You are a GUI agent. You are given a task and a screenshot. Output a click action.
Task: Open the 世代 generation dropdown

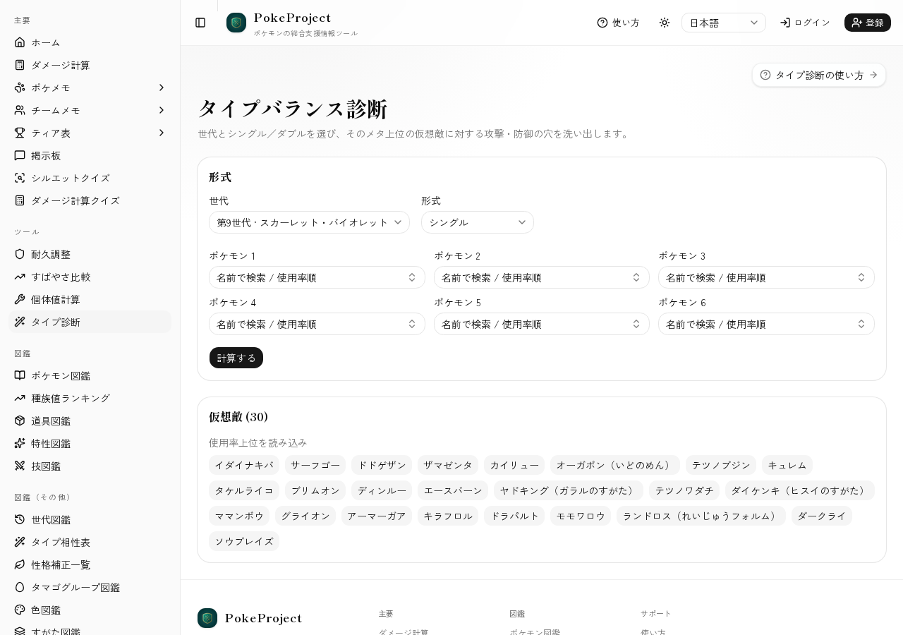coord(309,222)
